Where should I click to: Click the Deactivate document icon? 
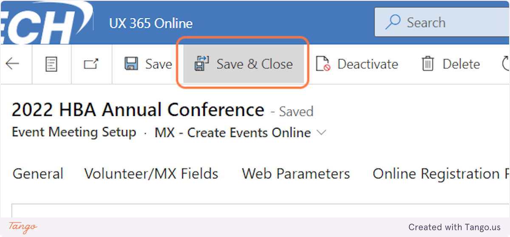[x=323, y=64]
